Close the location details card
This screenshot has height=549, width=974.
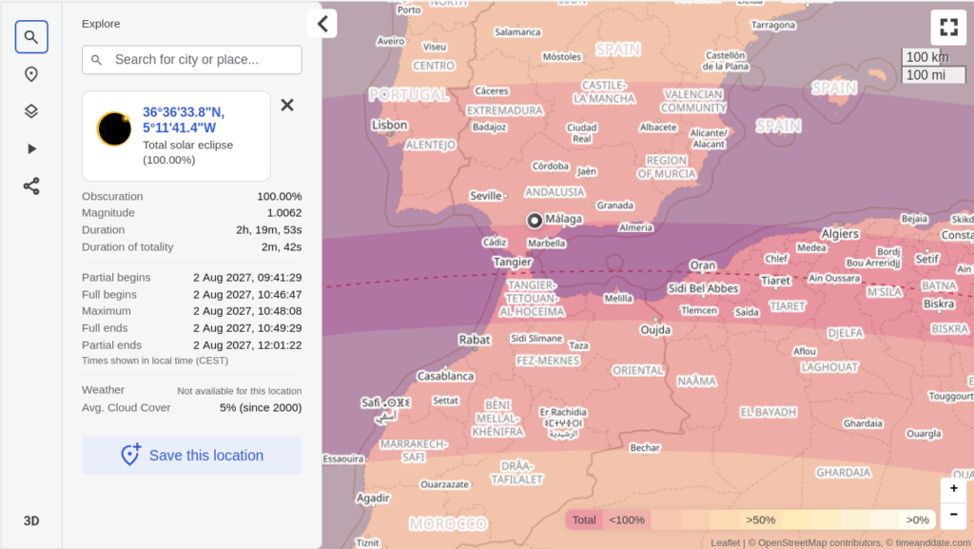(287, 105)
